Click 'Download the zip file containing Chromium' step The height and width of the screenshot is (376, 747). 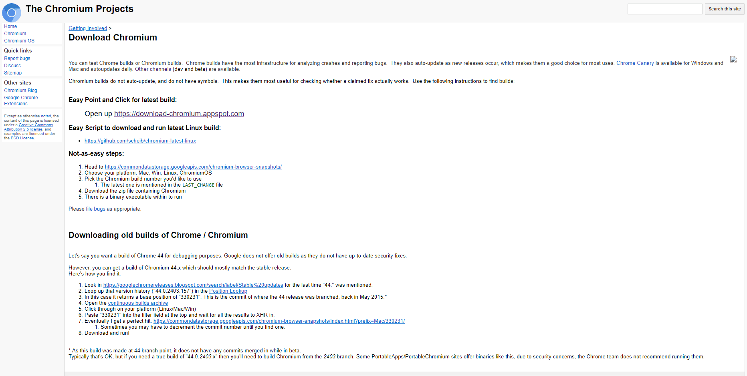coord(135,191)
